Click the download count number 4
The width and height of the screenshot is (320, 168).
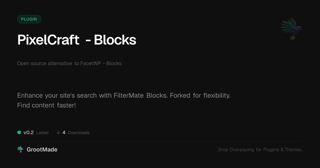coord(64,133)
